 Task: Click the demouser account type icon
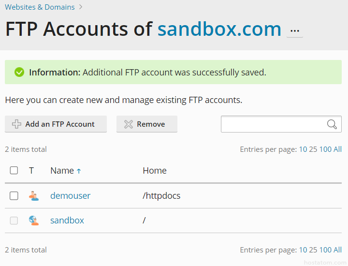tap(33, 196)
